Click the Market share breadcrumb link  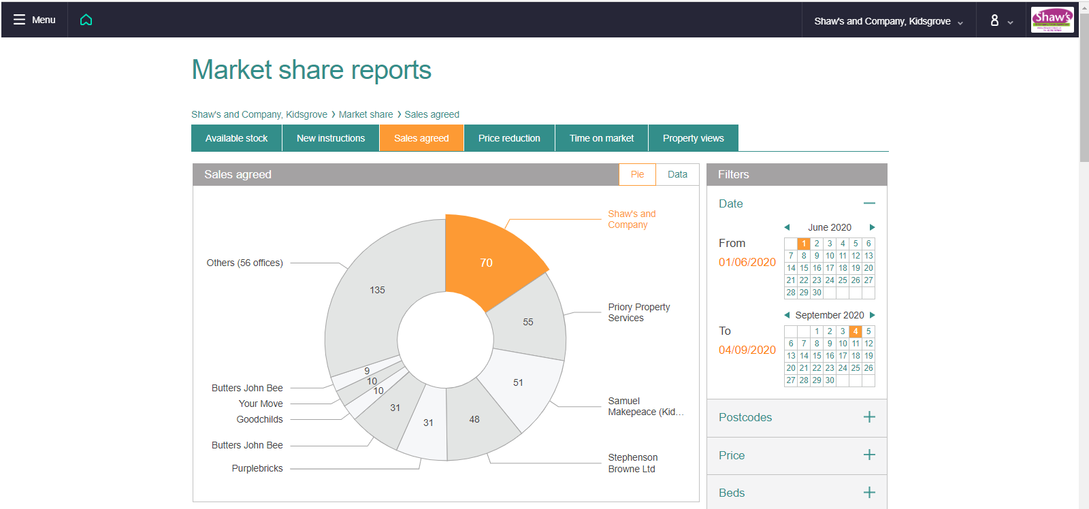tap(365, 114)
